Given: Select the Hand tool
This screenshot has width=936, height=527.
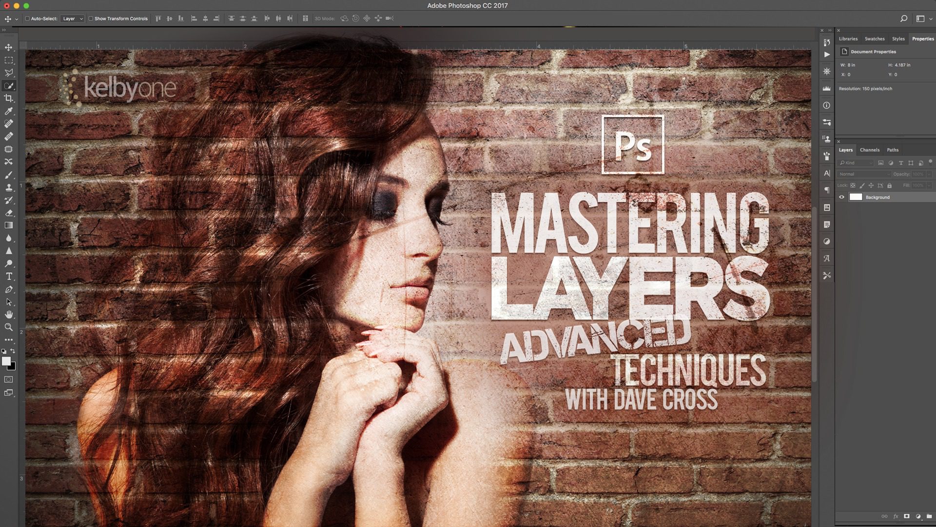Looking at the screenshot, I should [x=9, y=315].
